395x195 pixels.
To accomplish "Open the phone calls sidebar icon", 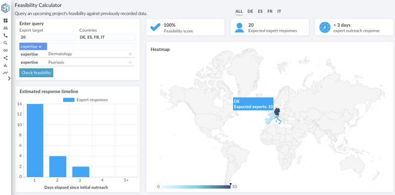I will tap(5, 36).
